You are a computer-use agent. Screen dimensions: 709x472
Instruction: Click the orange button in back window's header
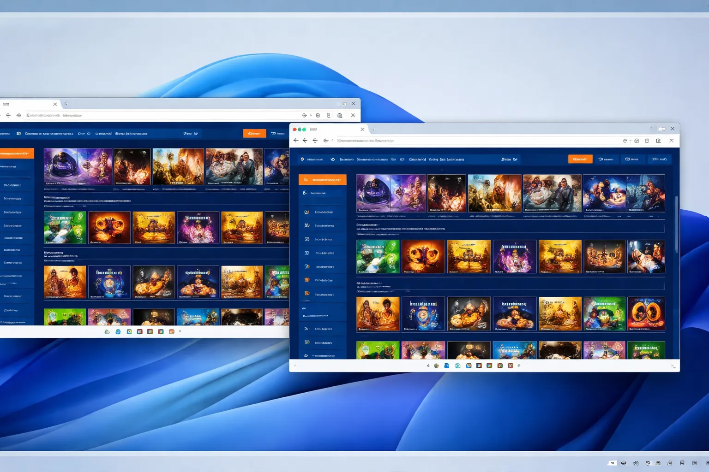click(254, 133)
